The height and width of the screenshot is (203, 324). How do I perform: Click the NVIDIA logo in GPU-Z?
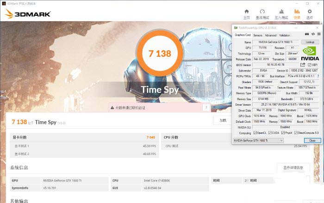tap(310, 54)
